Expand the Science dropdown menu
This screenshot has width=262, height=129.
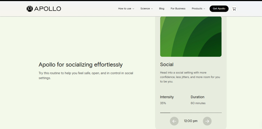147,9
